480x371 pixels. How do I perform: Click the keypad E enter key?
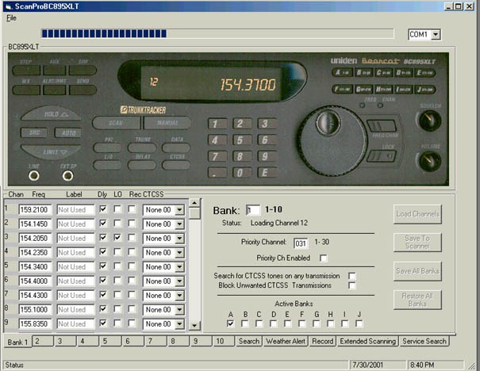(267, 173)
